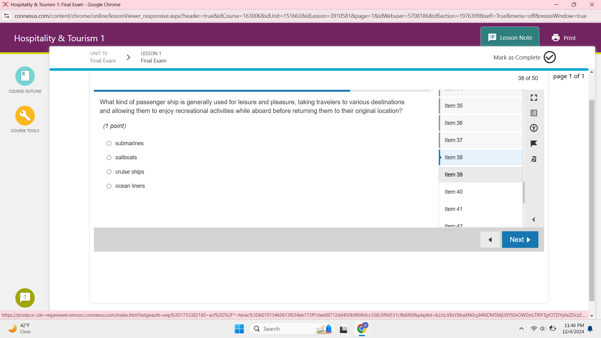Viewport: 601px width, 338px height.
Task: Click the 38 of 50 counter
Action: point(528,78)
